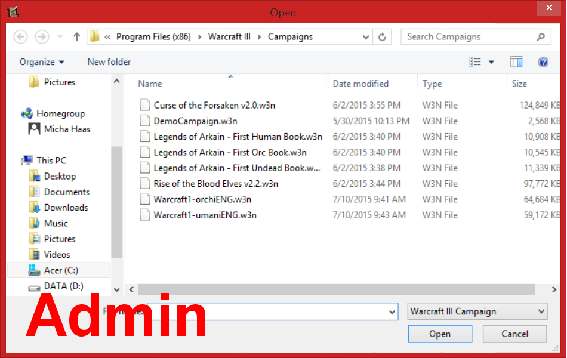Click the dialog title bar app icon
Viewport: 567px width, 358px height.
click(13, 11)
